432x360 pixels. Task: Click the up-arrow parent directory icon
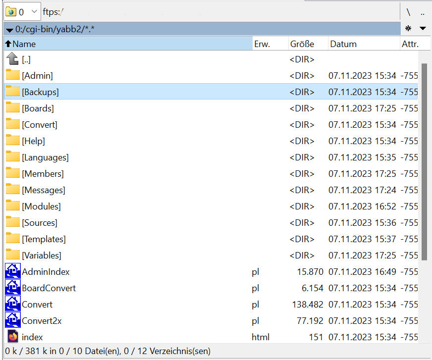pos(12,59)
